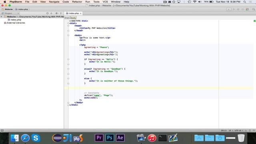Click the collapse all icon in Project panel
The width and height of the screenshot is (256, 144).
click(x=52, y=13)
